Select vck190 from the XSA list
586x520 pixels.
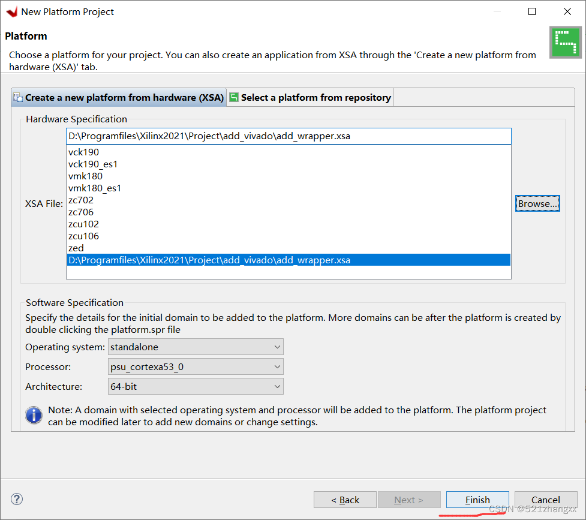coord(289,152)
